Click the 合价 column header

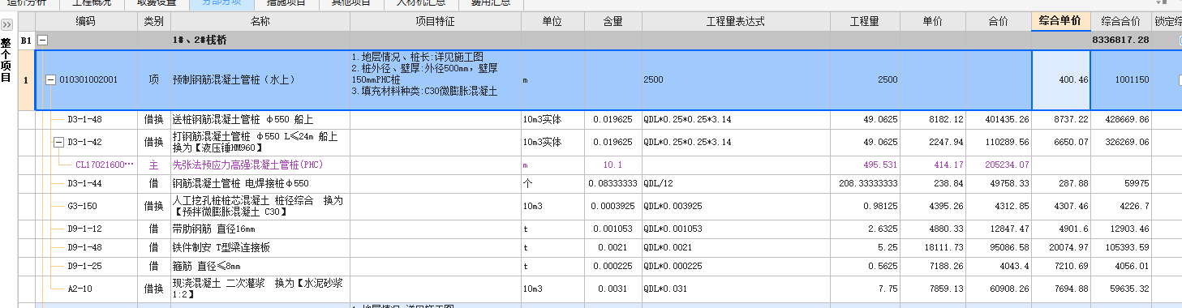click(x=999, y=22)
